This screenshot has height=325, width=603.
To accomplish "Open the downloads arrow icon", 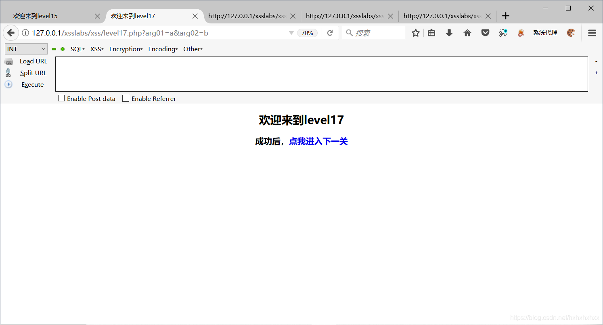I will tap(449, 33).
